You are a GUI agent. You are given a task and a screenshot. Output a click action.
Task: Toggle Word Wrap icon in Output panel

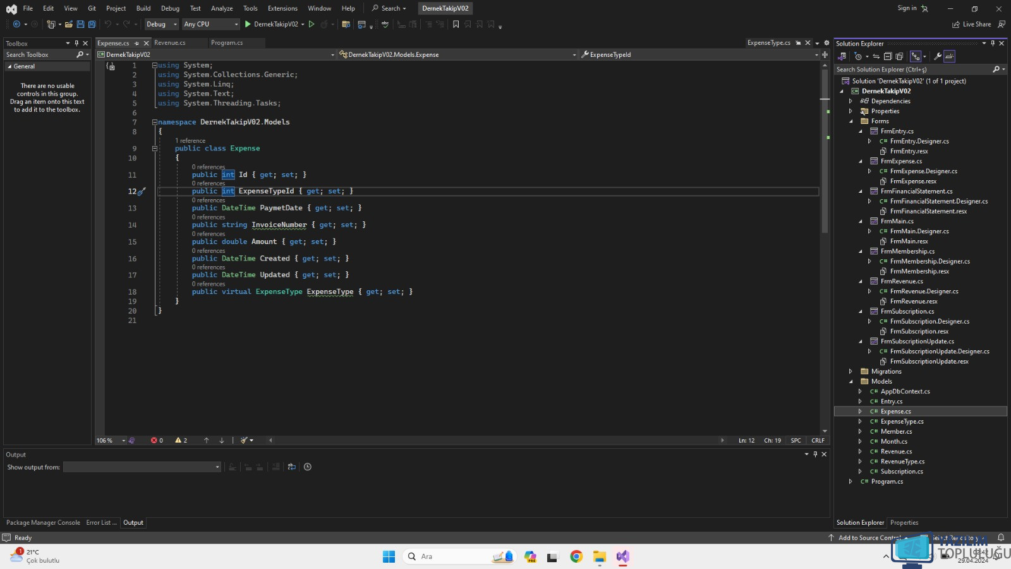point(291,467)
